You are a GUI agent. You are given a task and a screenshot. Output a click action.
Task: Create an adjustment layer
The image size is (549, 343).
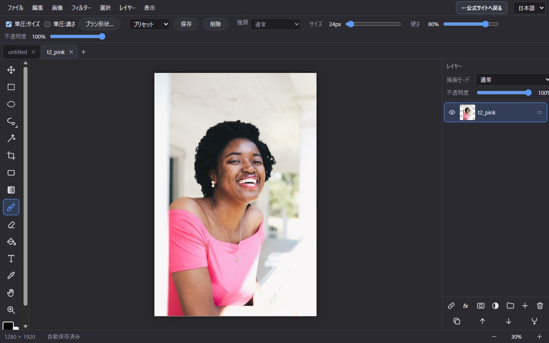point(495,306)
